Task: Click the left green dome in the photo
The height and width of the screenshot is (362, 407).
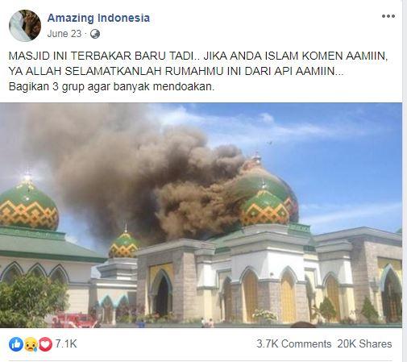Action: 28,204
